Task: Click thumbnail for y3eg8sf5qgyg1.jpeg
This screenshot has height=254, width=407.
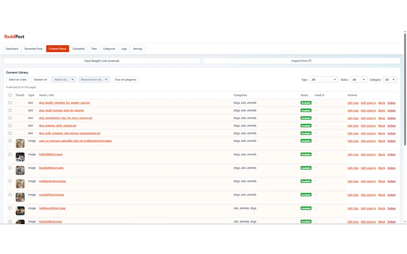Action: click(x=20, y=197)
